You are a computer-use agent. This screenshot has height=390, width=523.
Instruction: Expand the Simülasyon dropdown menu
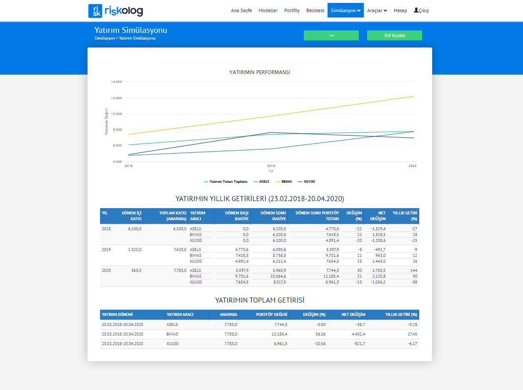pyautogui.click(x=345, y=10)
